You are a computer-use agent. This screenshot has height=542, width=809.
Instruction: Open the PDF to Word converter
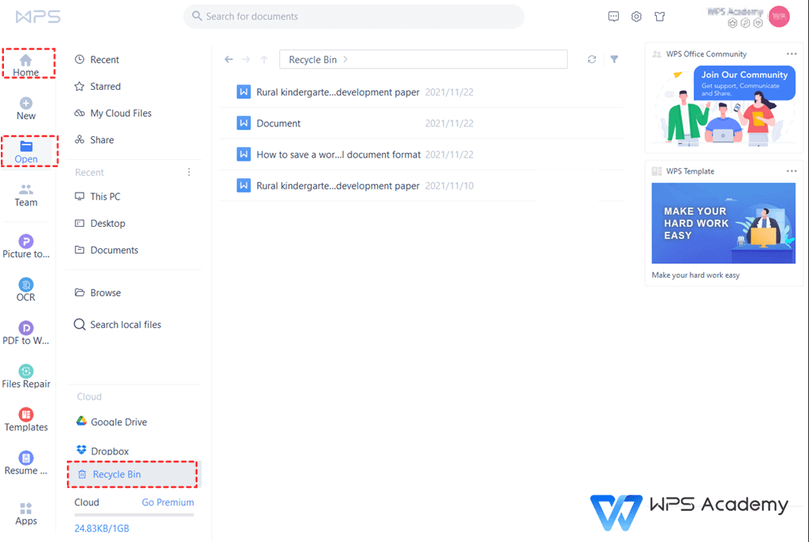(26, 334)
